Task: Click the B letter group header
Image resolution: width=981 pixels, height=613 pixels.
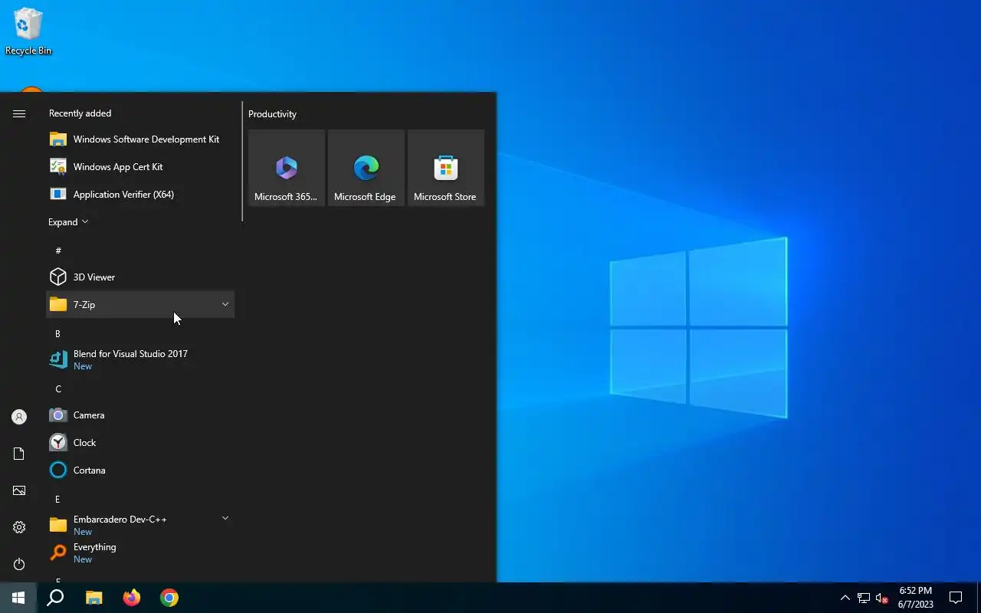Action: [x=57, y=334]
